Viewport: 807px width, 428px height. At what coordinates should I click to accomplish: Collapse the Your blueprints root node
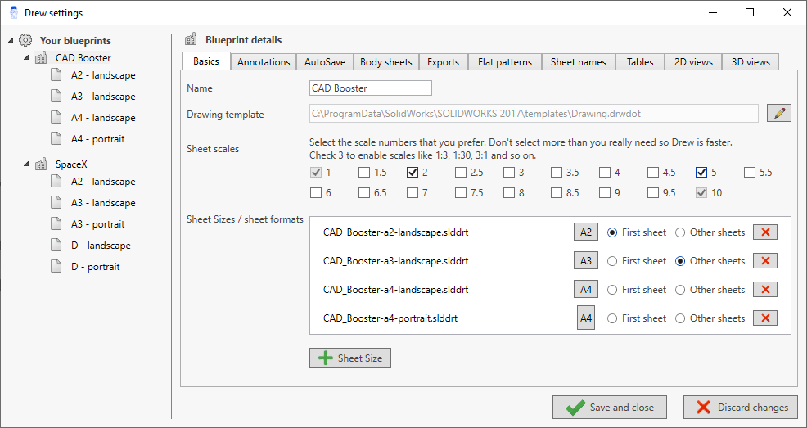click(10, 40)
